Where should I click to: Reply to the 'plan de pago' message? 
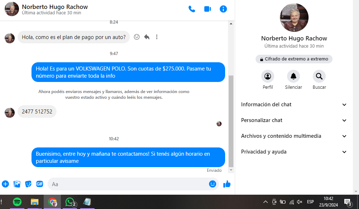coord(147,37)
